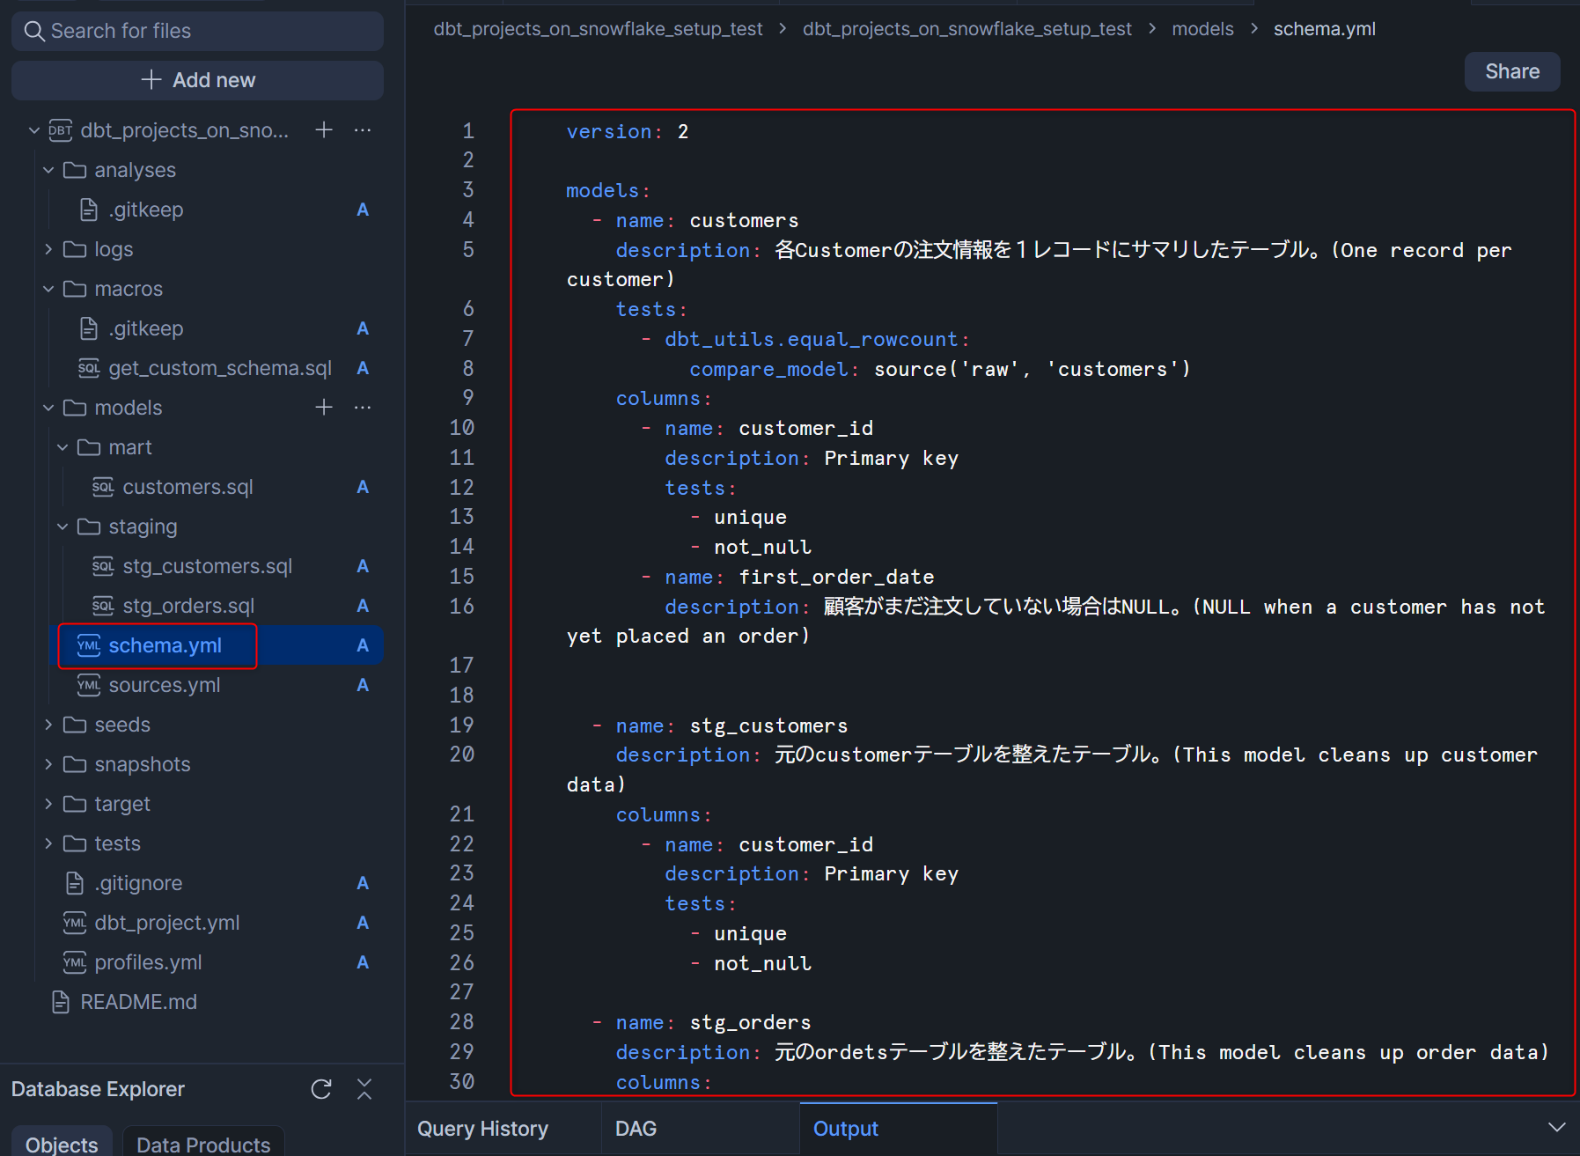Image resolution: width=1580 pixels, height=1156 pixels.
Task: Expand the seeds folder
Action: point(48,725)
